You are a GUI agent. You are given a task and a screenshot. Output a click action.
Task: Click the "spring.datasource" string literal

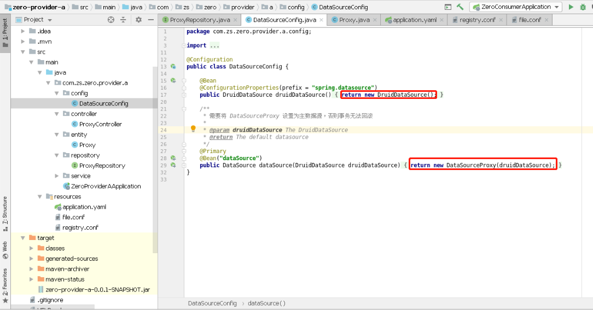342,87
